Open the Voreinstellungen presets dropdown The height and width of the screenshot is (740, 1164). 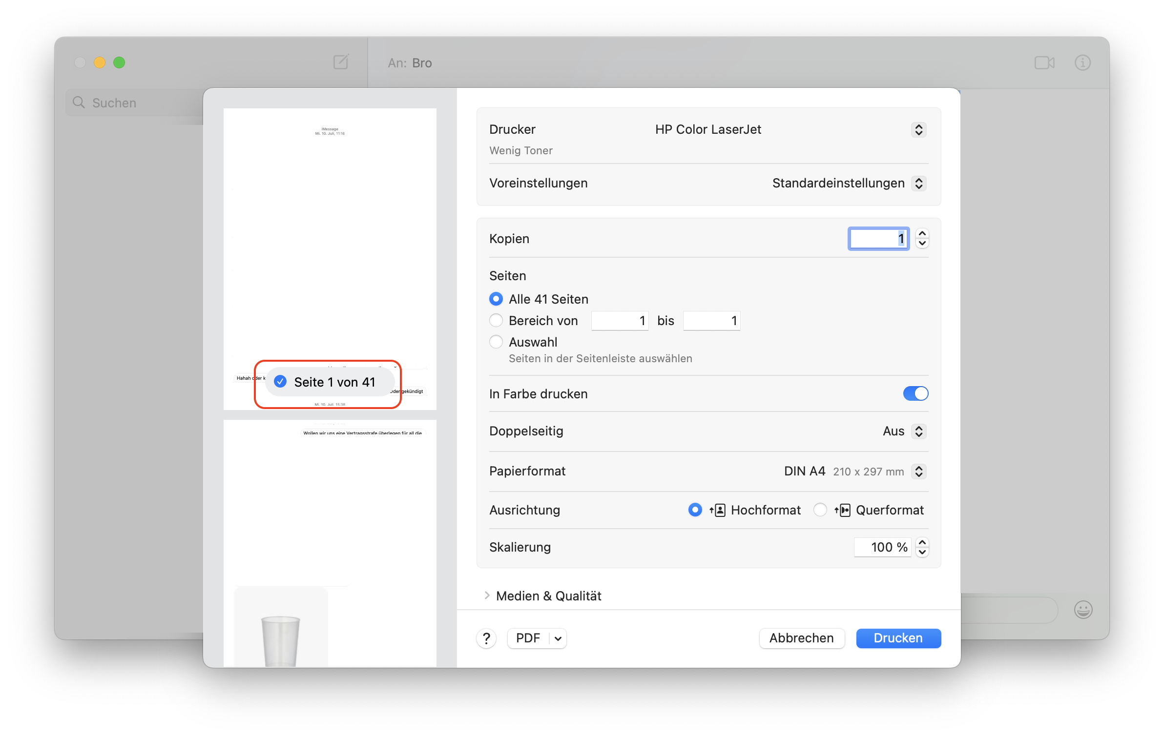click(918, 183)
